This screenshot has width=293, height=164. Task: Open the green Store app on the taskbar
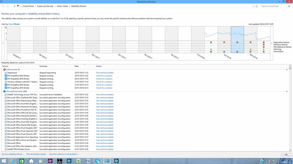[x=22, y=161]
